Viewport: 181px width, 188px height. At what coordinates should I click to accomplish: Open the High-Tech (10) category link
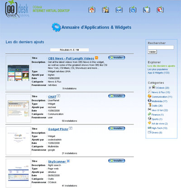[159, 128]
